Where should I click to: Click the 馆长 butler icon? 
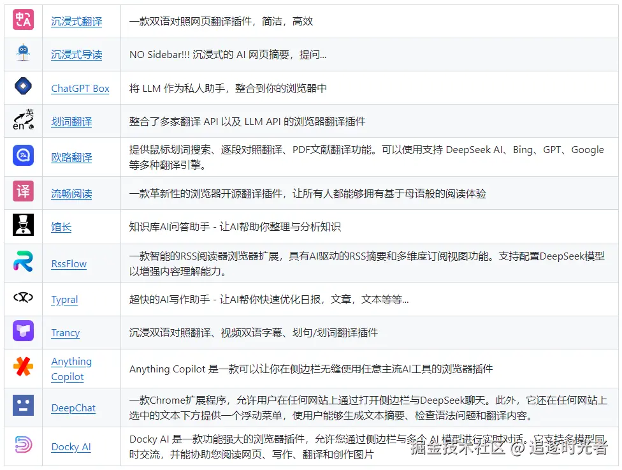coord(23,224)
